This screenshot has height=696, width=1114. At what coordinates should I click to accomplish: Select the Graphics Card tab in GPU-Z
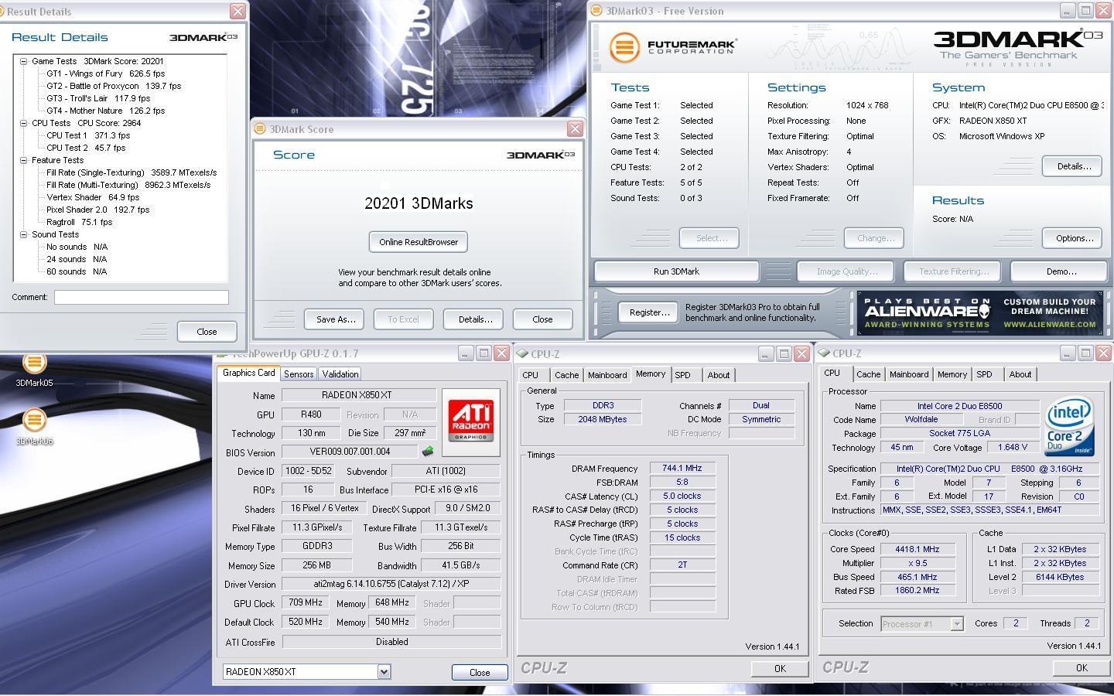pos(248,373)
